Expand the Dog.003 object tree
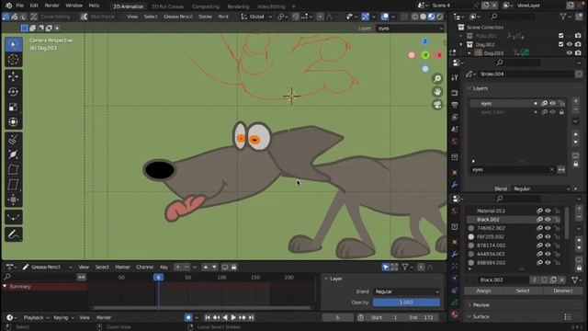Viewport: 588px width, 331px height. pyautogui.click(x=469, y=53)
